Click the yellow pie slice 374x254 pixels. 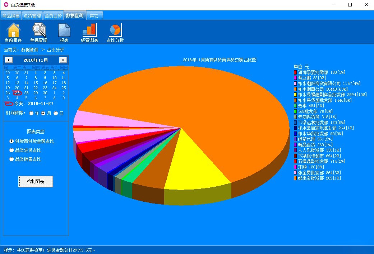191,171
